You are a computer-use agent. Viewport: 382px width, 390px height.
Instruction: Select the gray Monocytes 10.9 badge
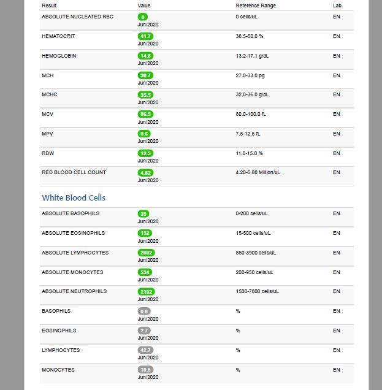coord(145,370)
